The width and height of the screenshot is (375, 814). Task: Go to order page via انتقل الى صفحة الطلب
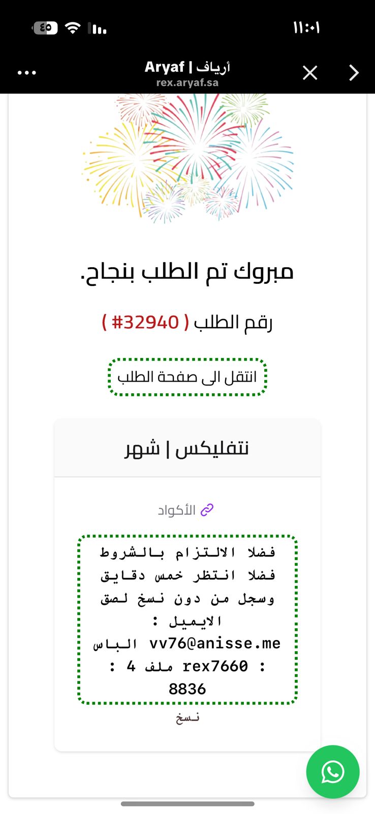point(188,377)
